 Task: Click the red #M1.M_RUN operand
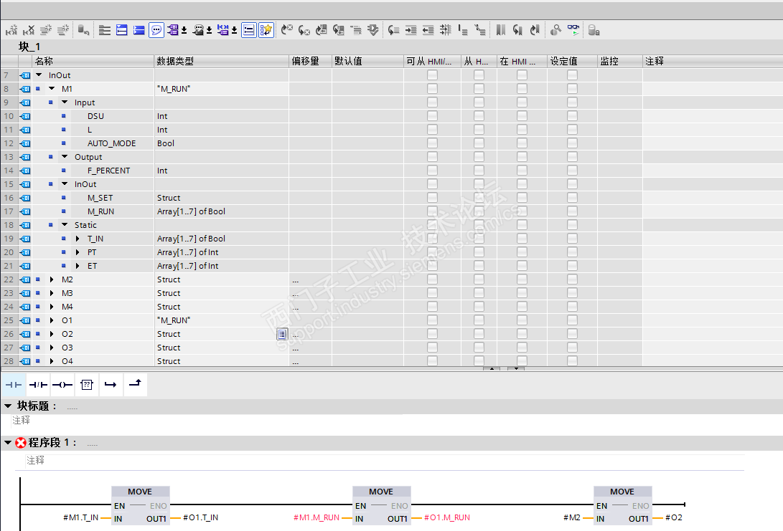[x=317, y=517]
